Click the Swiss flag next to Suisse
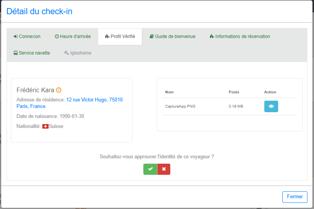Viewport: 314px width, 209px height. pos(45,126)
